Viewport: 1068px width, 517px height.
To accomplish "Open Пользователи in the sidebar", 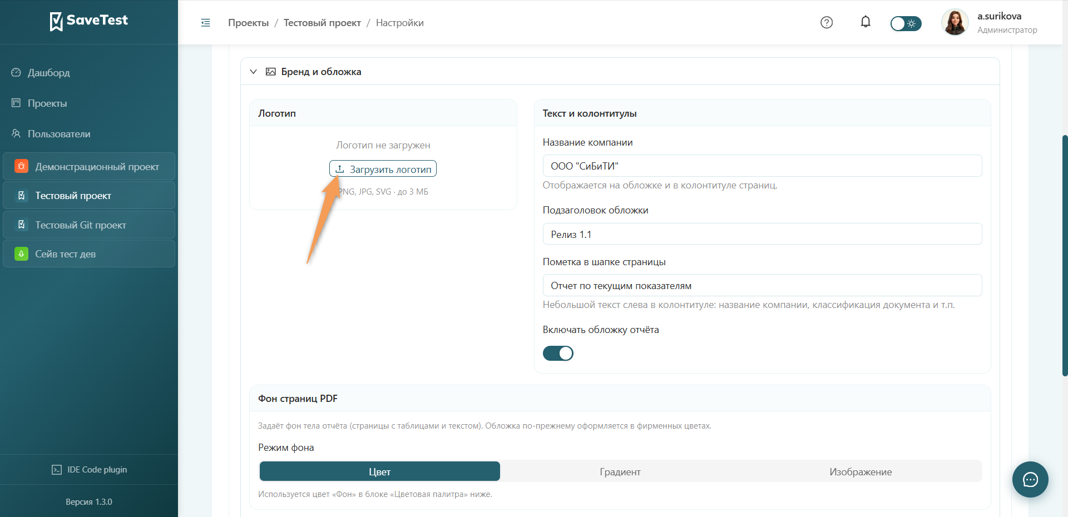I will (59, 134).
